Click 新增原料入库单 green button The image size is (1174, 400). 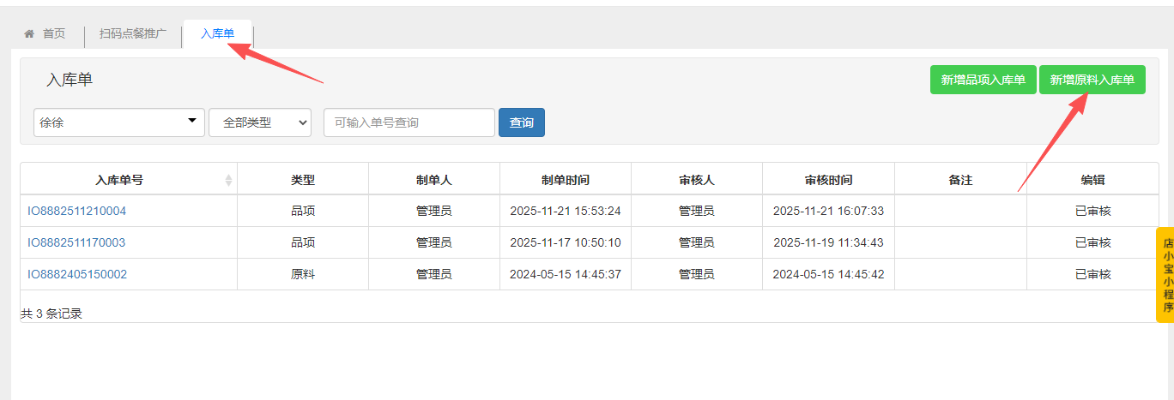click(x=1092, y=80)
